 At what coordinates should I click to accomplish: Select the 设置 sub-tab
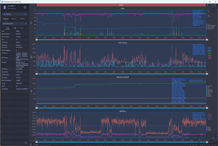point(15,28)
